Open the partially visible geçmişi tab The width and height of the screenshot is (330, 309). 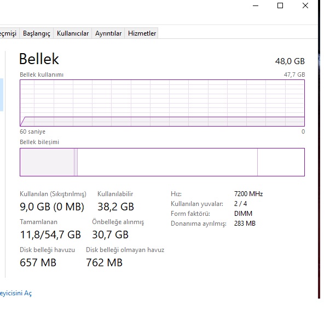[8, 33]
